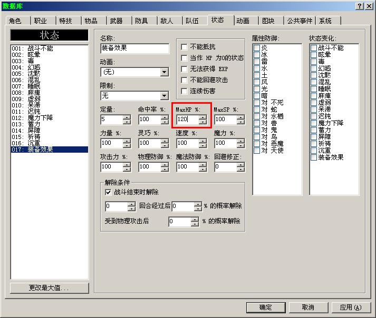Screen dimensions: 376x318
Task: Decrease 物理防御 % with its down arrow
Action: [x=165, y=169]
